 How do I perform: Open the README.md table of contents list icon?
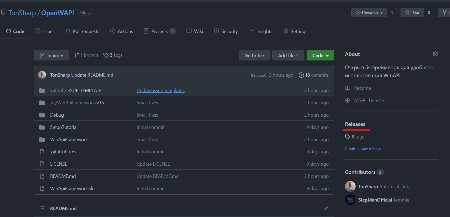click(42, 208)
